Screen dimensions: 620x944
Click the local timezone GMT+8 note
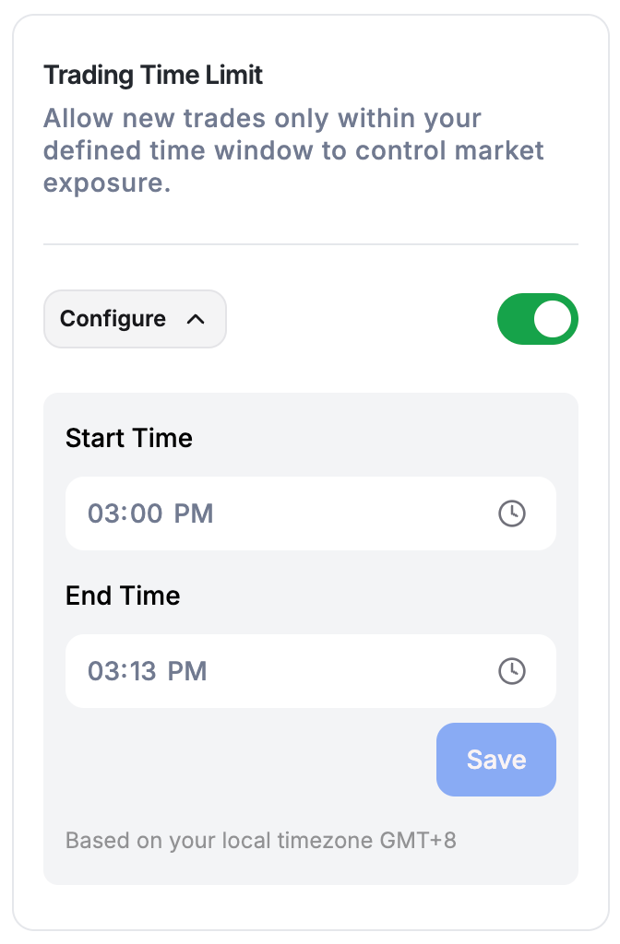click(x=261, y=840)
